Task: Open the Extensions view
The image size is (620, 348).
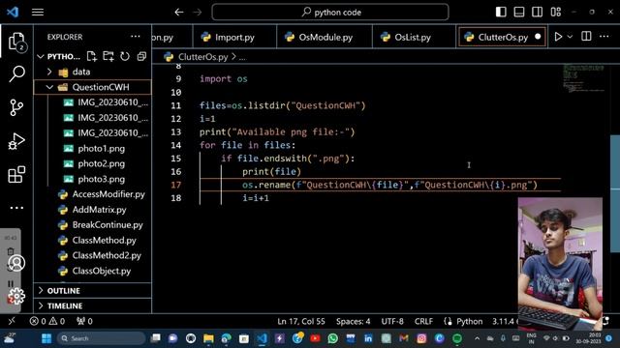Action: tap(16, 174)
